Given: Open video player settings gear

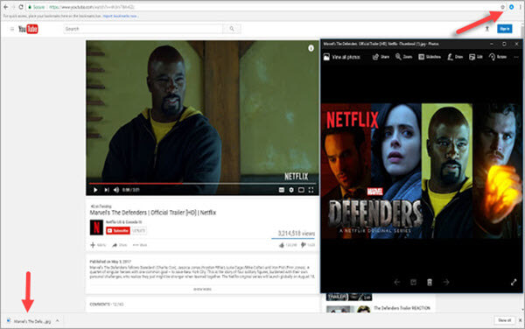Looking at the screenshot, I should coord(291,190).
